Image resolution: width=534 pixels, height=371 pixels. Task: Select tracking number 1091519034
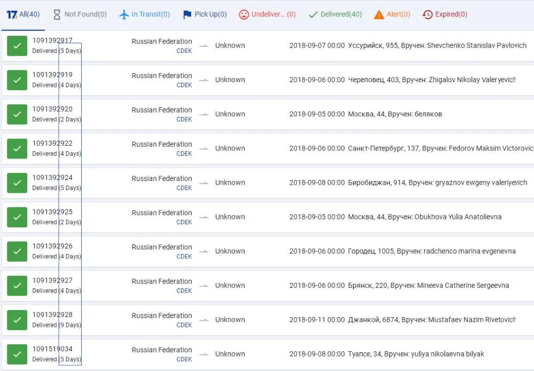click(x=52, y=349)
